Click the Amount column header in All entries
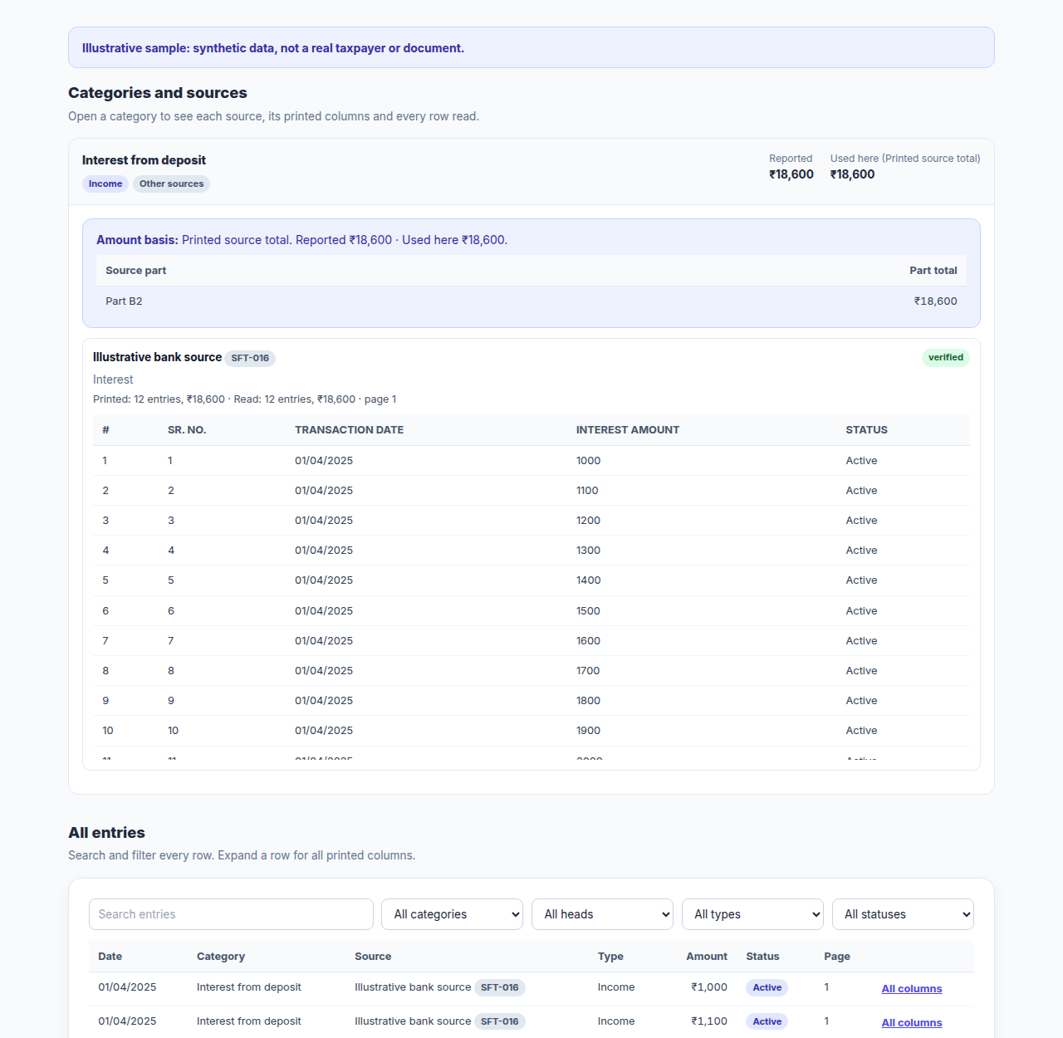The width and height of the screenshot is (1063, 1038). coord(707,957)
